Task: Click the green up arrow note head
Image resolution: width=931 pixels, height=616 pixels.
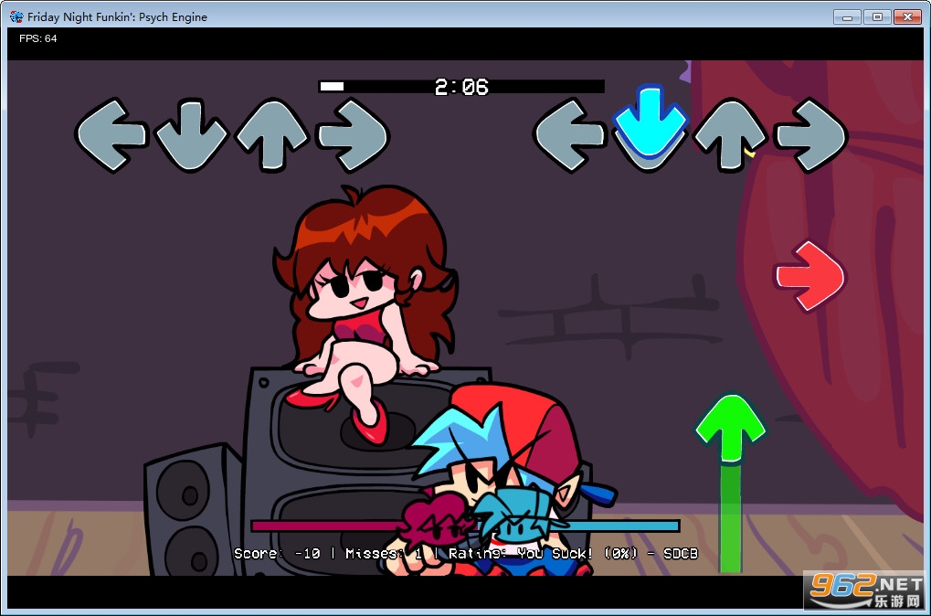Action: click(731, 428)
